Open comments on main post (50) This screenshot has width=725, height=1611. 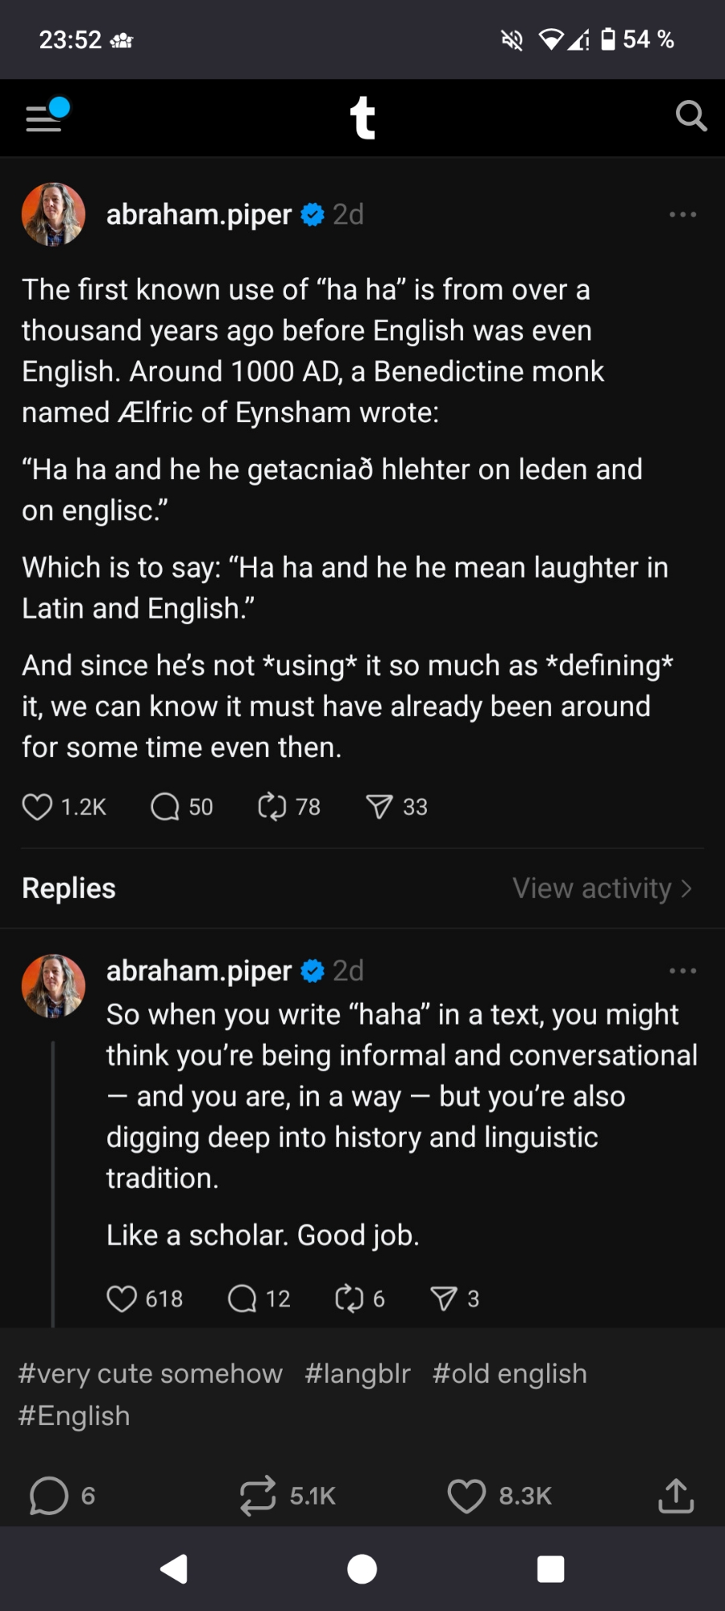click(x=165, y=806)
